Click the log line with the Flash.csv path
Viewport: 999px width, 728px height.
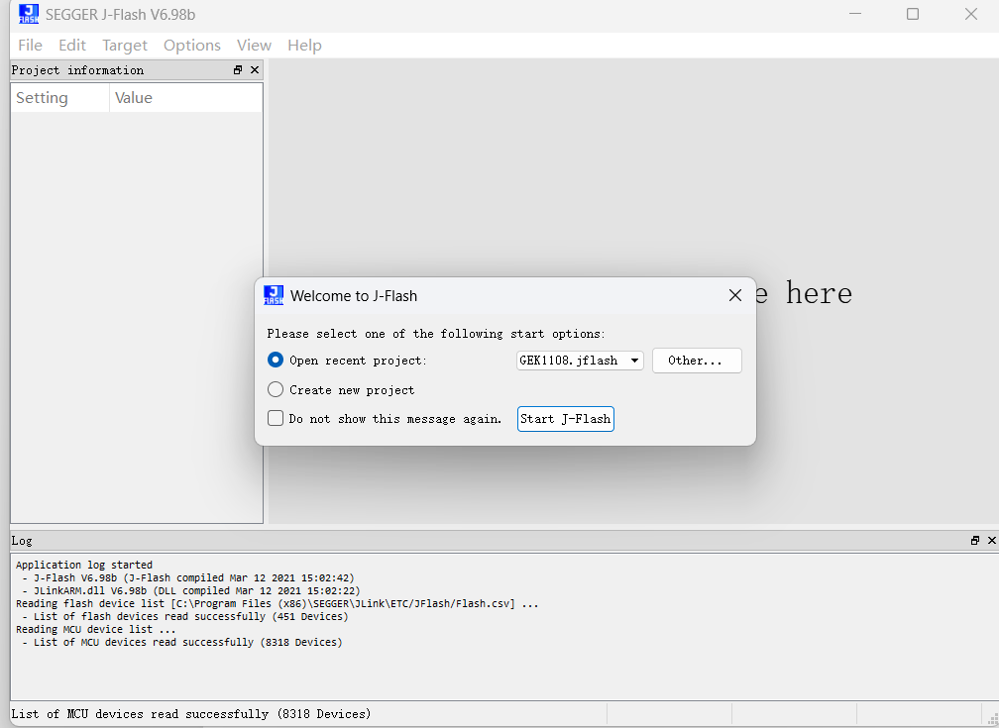click(277, 604)
